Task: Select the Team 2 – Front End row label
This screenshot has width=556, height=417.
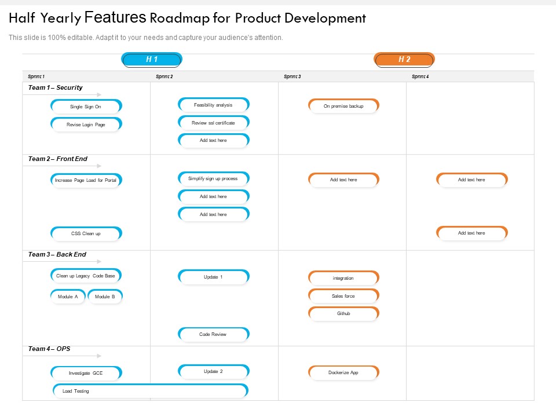Action: [x=58, y=159]
